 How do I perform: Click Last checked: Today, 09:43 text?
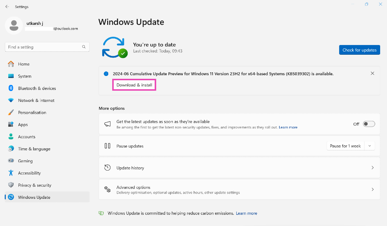(x=158, y=51)
